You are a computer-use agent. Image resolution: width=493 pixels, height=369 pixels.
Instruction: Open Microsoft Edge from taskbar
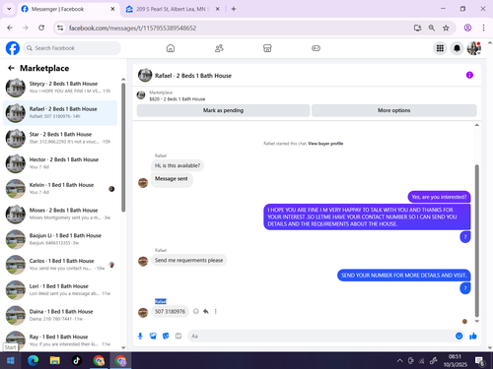click(x=33, y=361)
